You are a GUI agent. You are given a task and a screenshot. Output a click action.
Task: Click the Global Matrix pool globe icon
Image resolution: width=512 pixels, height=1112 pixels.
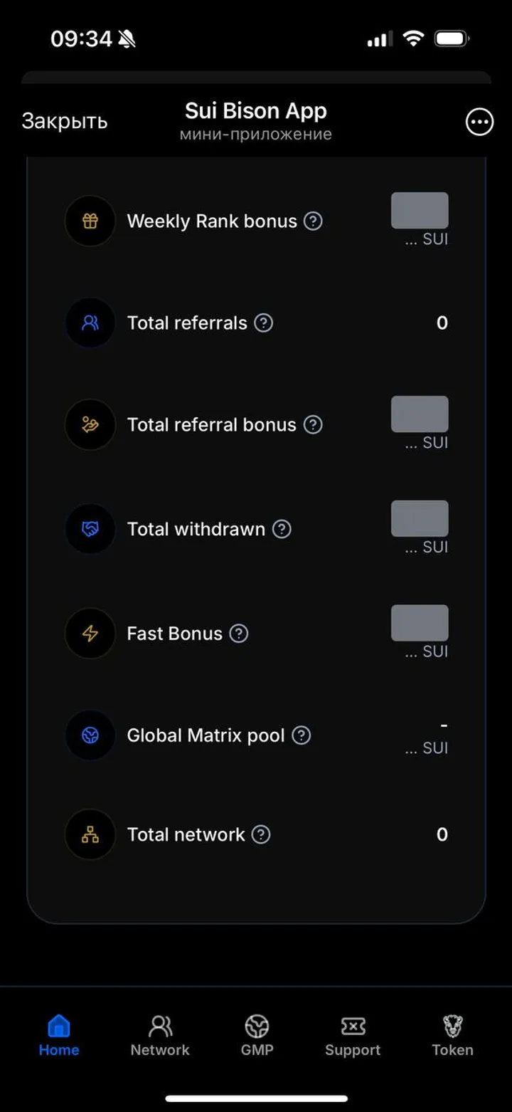pos(90,735)
